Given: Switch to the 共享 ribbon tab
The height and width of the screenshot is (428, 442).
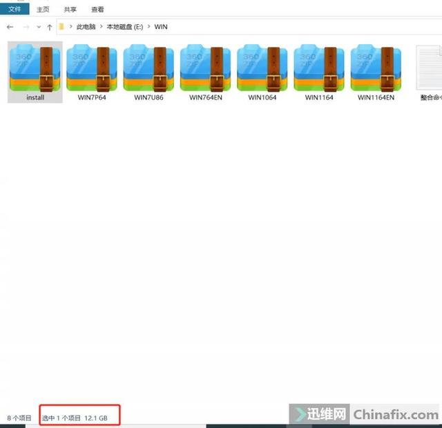Looking at the screenshot, I should [70, 9].
